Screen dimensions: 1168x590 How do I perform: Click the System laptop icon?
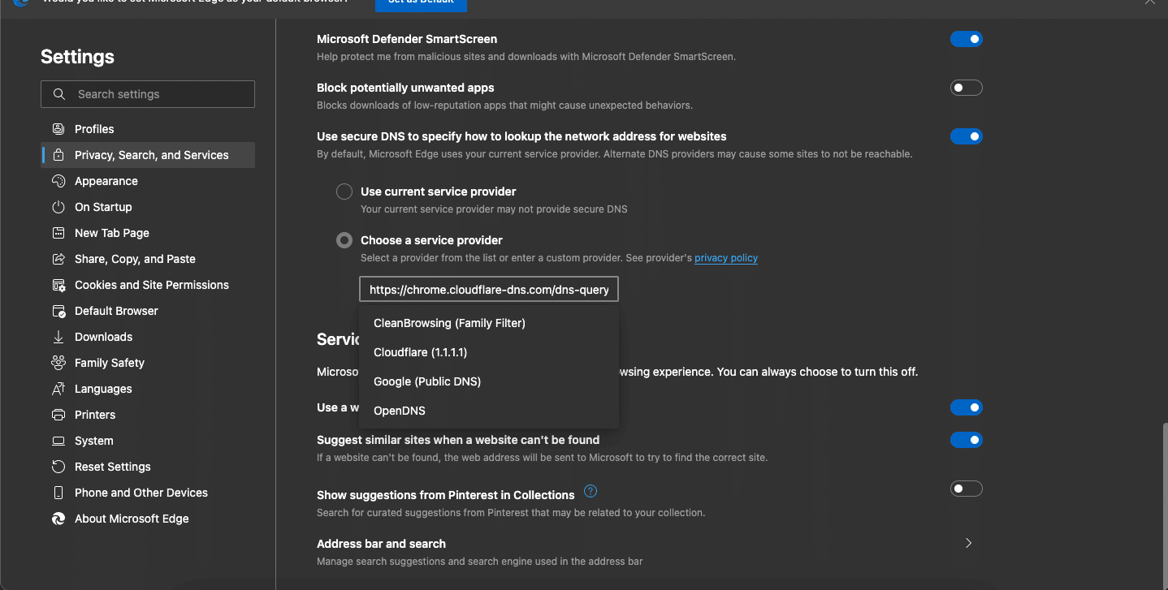point(58,441)
